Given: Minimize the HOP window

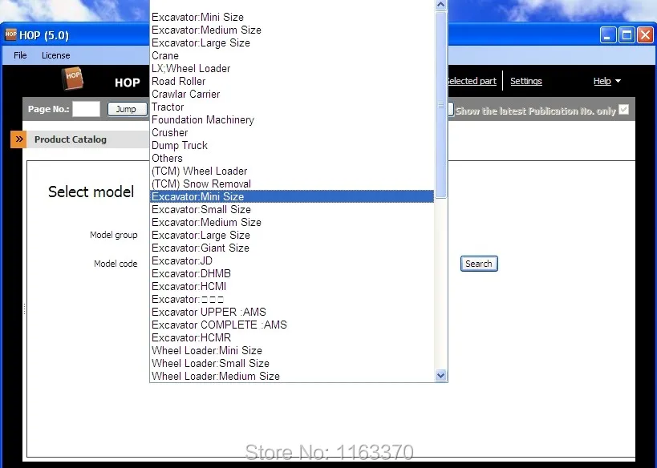Looking at the screenshot, I should coord(607,35).
